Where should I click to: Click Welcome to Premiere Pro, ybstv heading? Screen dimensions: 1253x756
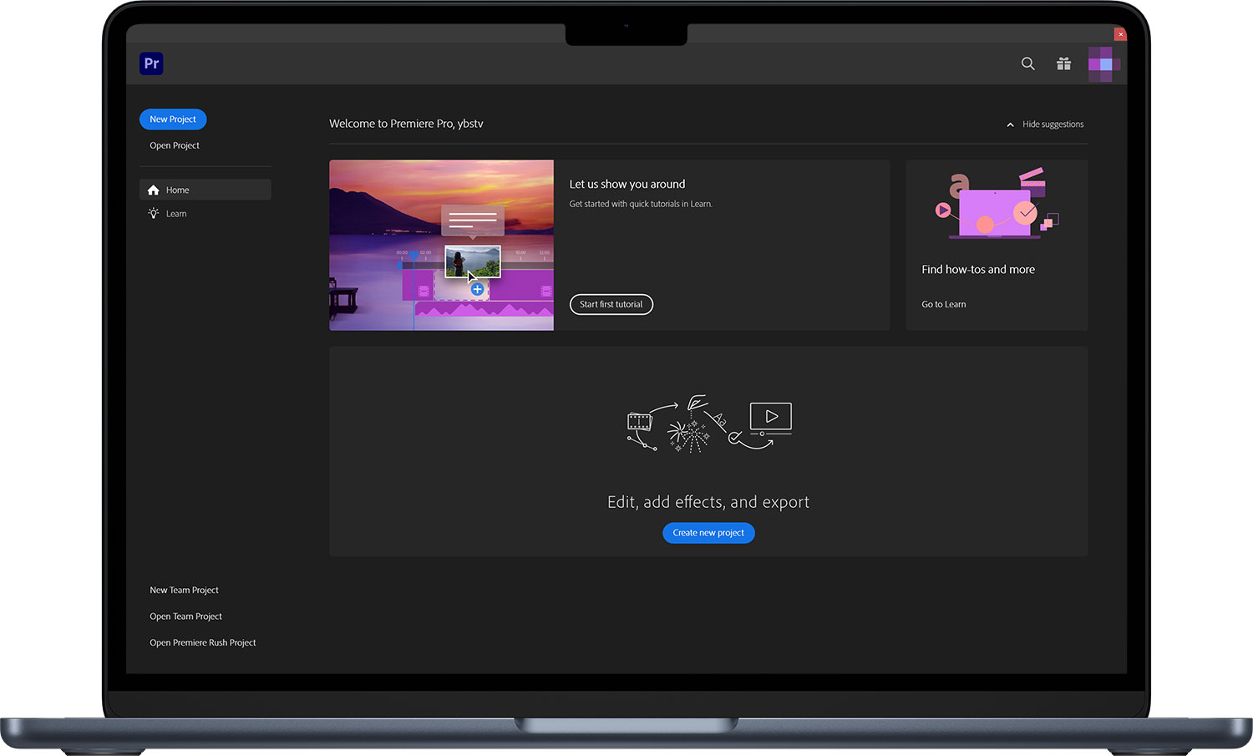(x=406, y=124)
